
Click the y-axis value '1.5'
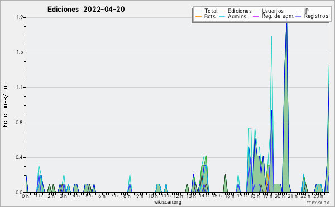20,53
